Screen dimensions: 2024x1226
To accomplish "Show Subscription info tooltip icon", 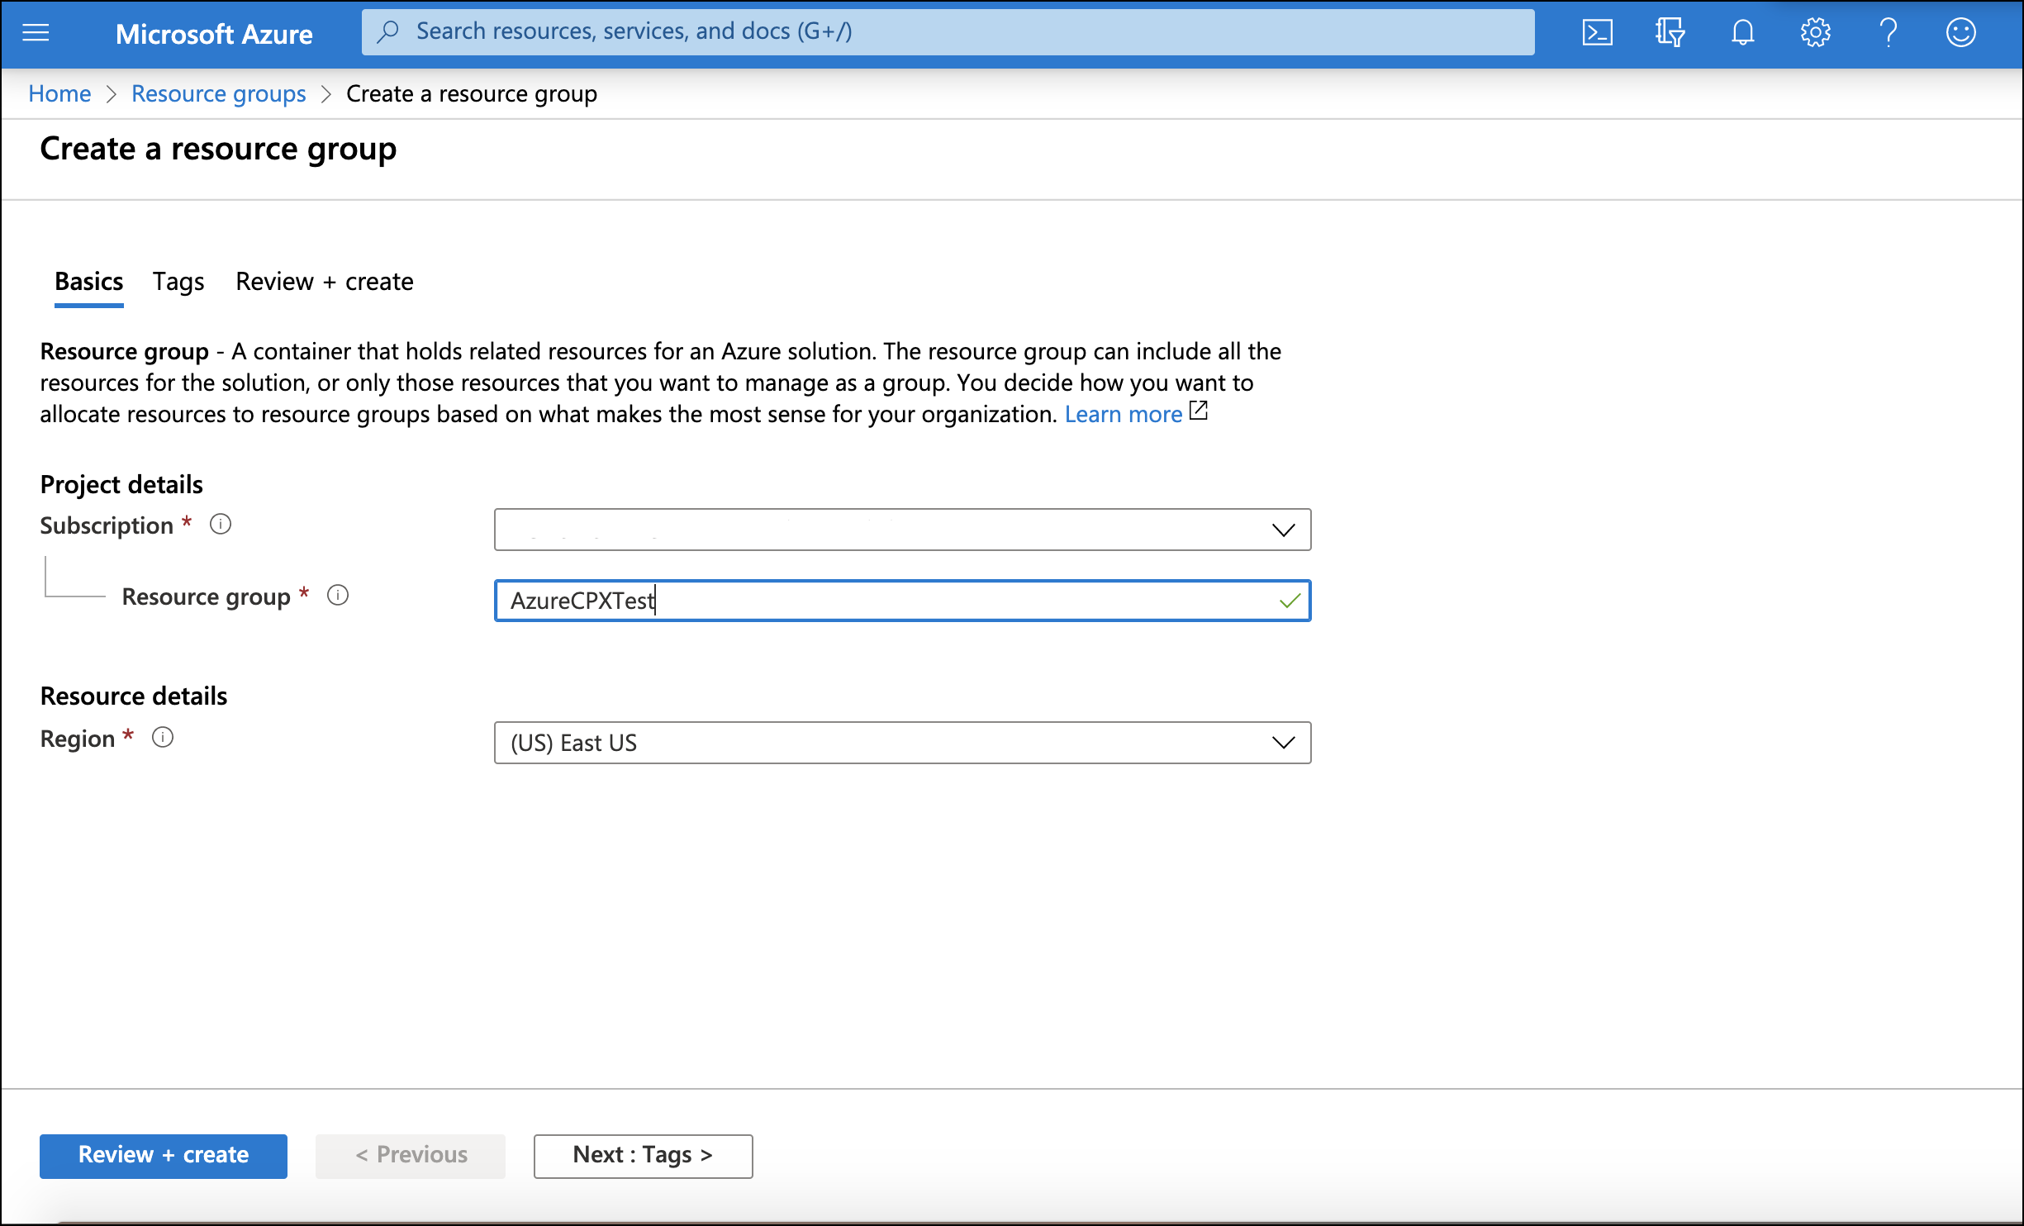I will coord(221,524).
